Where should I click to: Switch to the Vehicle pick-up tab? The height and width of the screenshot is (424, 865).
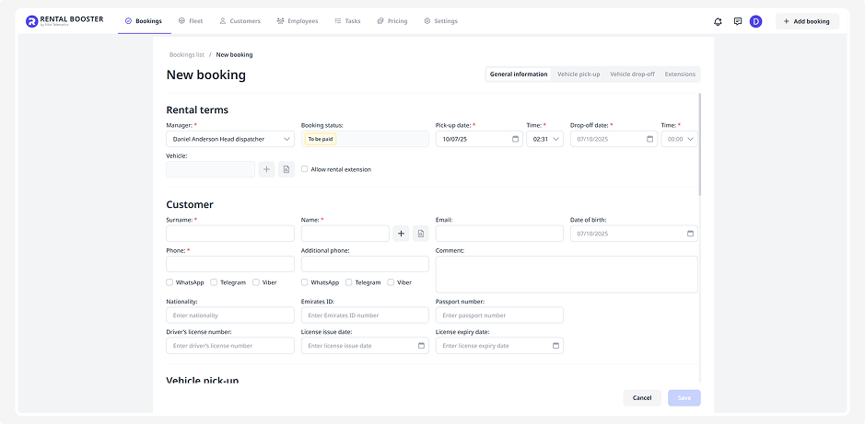tap(578, 74)
